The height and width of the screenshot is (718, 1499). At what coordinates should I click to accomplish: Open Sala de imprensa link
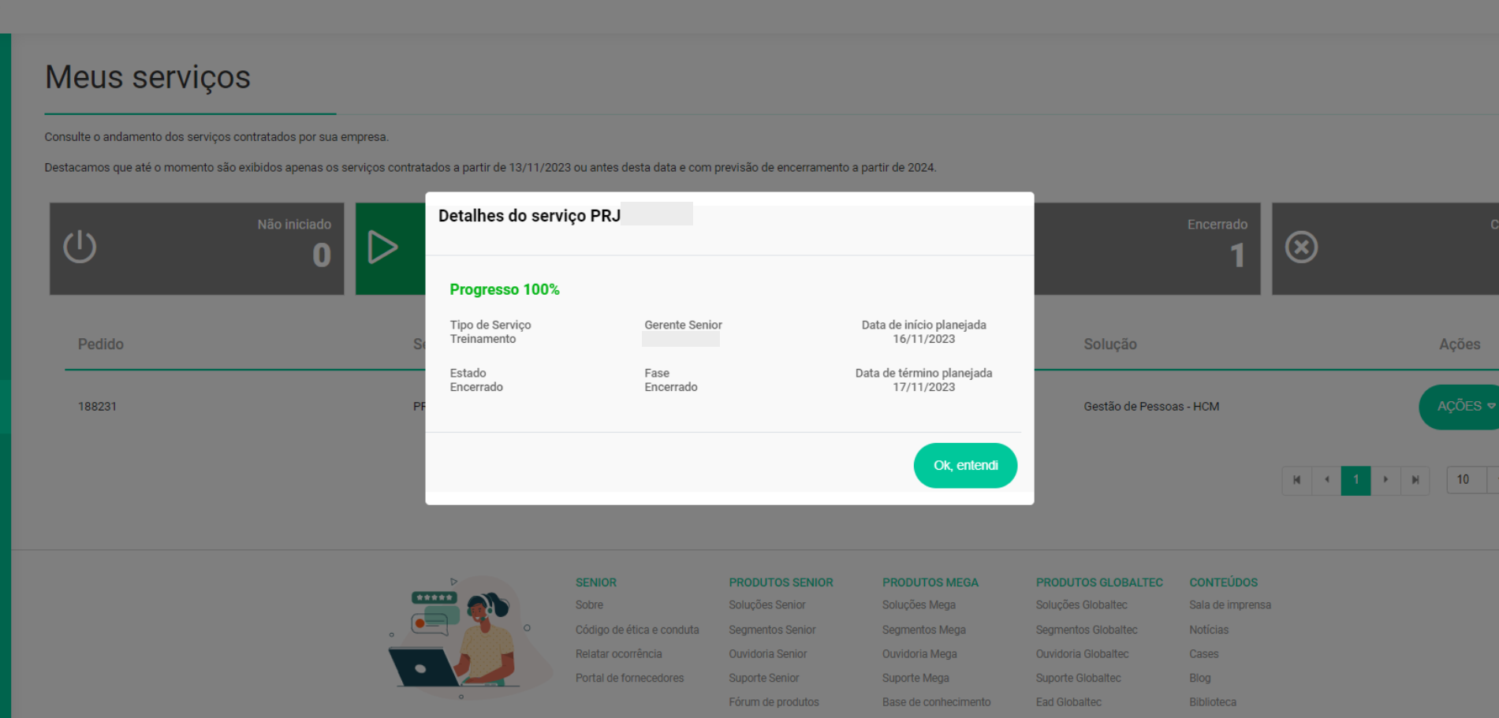coord(1230,605)
